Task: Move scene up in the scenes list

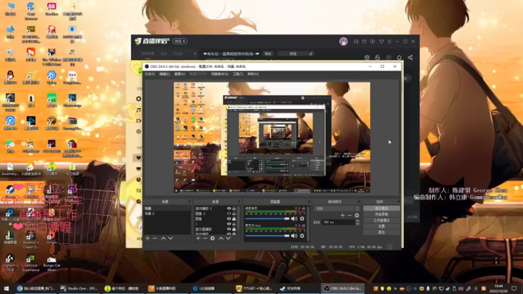Action: (163, 238)
